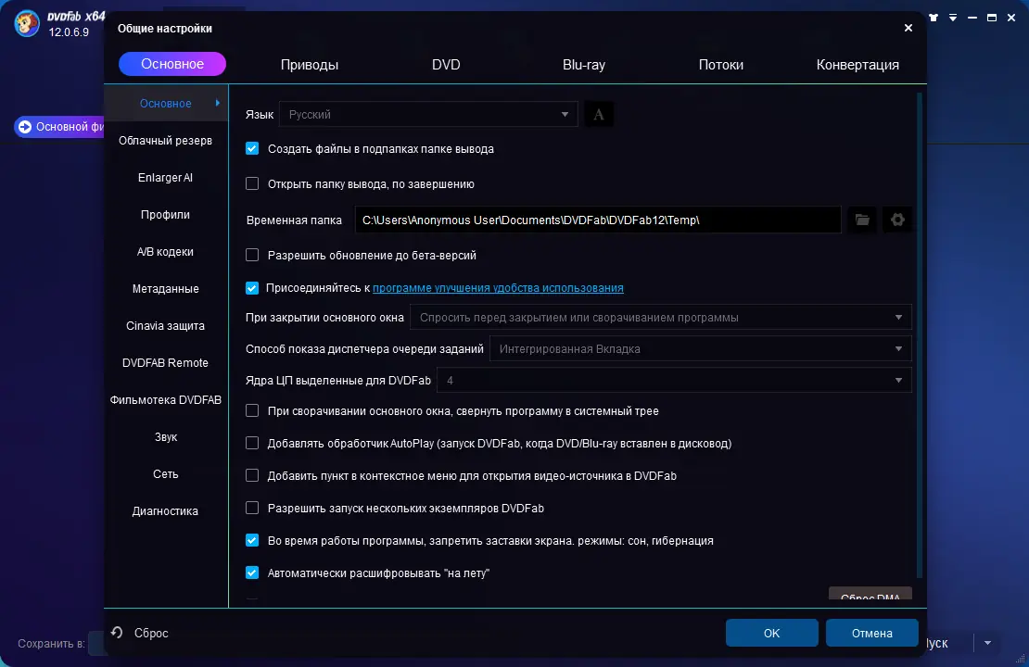
Task: Enable Разрешить обновление до бета-версий
Action: (x=252, y=255)
